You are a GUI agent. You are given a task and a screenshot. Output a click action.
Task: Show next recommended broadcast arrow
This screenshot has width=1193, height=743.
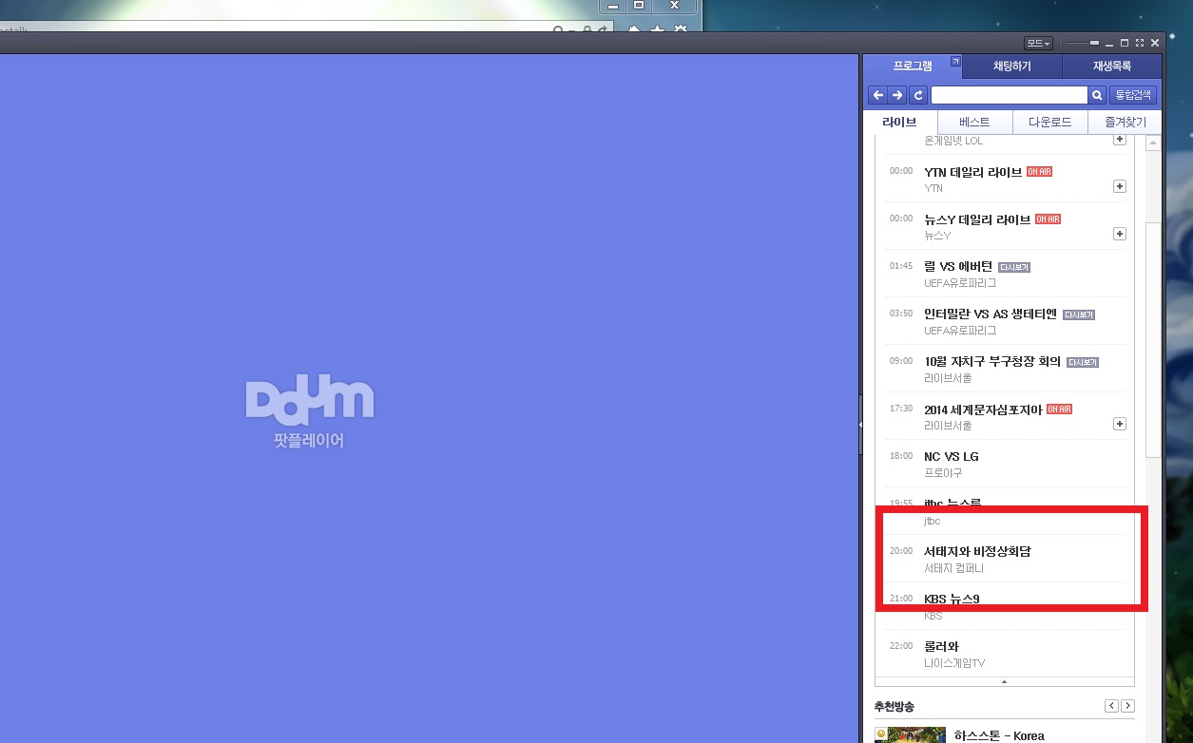pos(1127,706)
